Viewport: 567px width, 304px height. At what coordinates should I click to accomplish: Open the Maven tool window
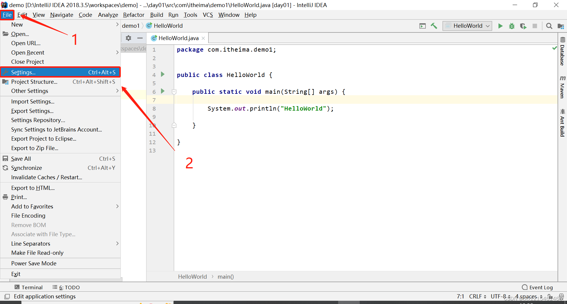(562, 87)
